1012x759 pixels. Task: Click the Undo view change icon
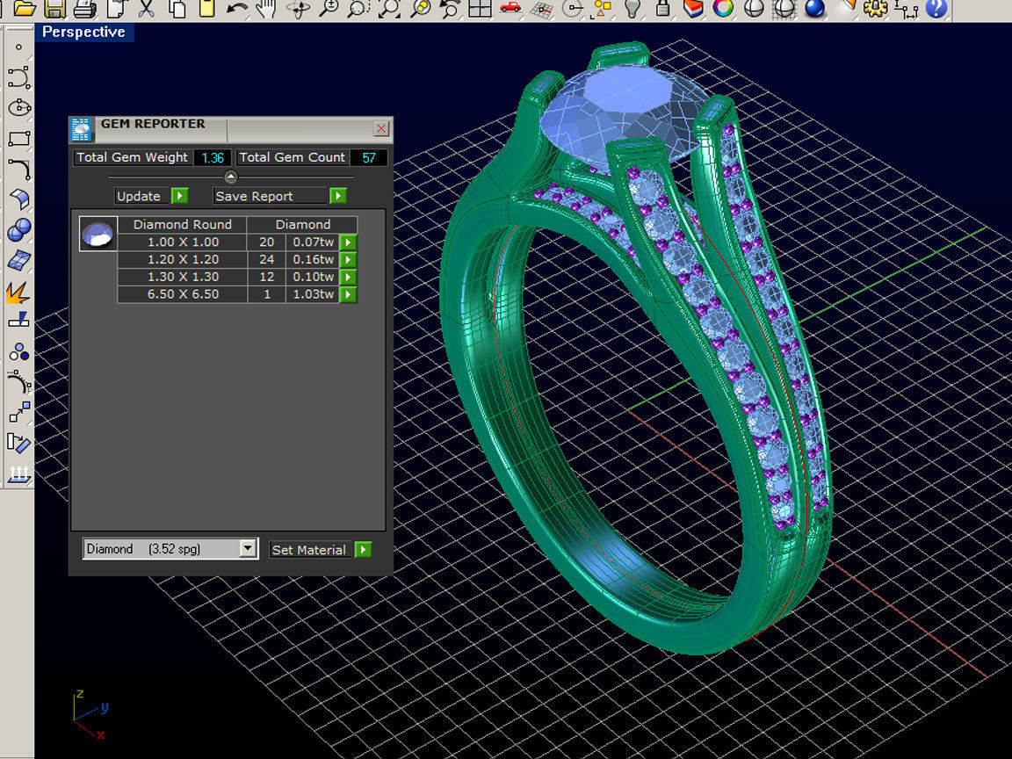tap(450, 9)
